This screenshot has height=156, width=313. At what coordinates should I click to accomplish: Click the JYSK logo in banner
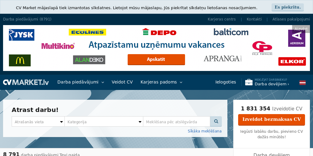pyautogui.click(x=21, y=35)
